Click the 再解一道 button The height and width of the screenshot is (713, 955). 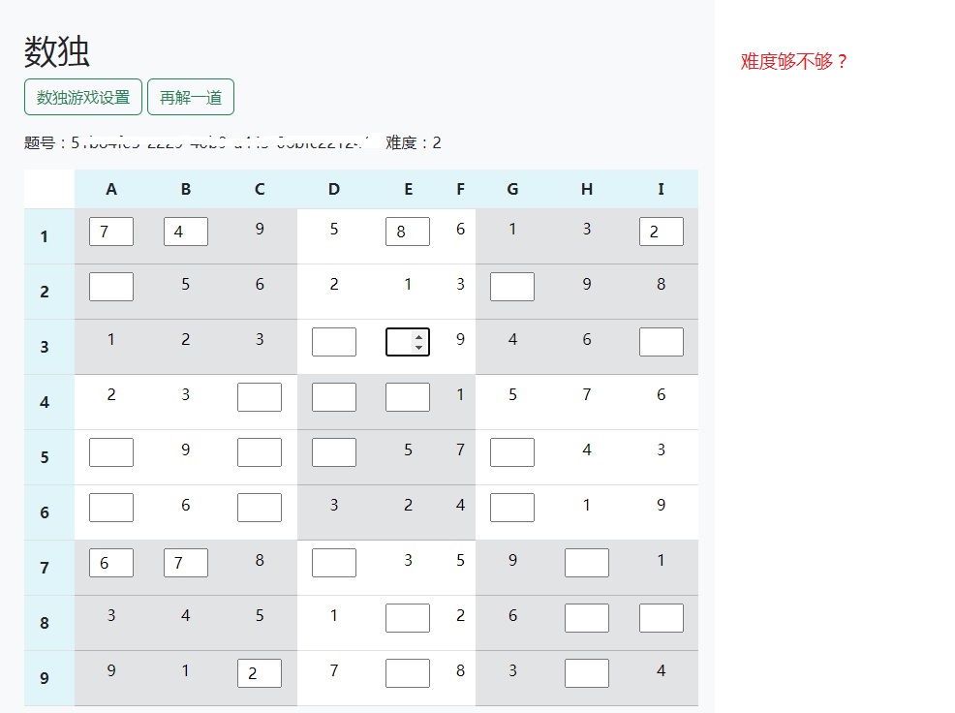(x=191, y=97)
